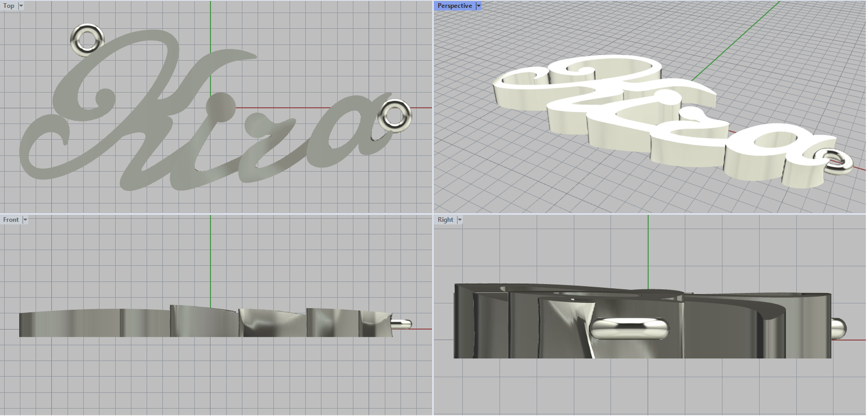Open the Front viewport dropdown arrow
The width and height of the screenshot is (867, 418).
25,220
